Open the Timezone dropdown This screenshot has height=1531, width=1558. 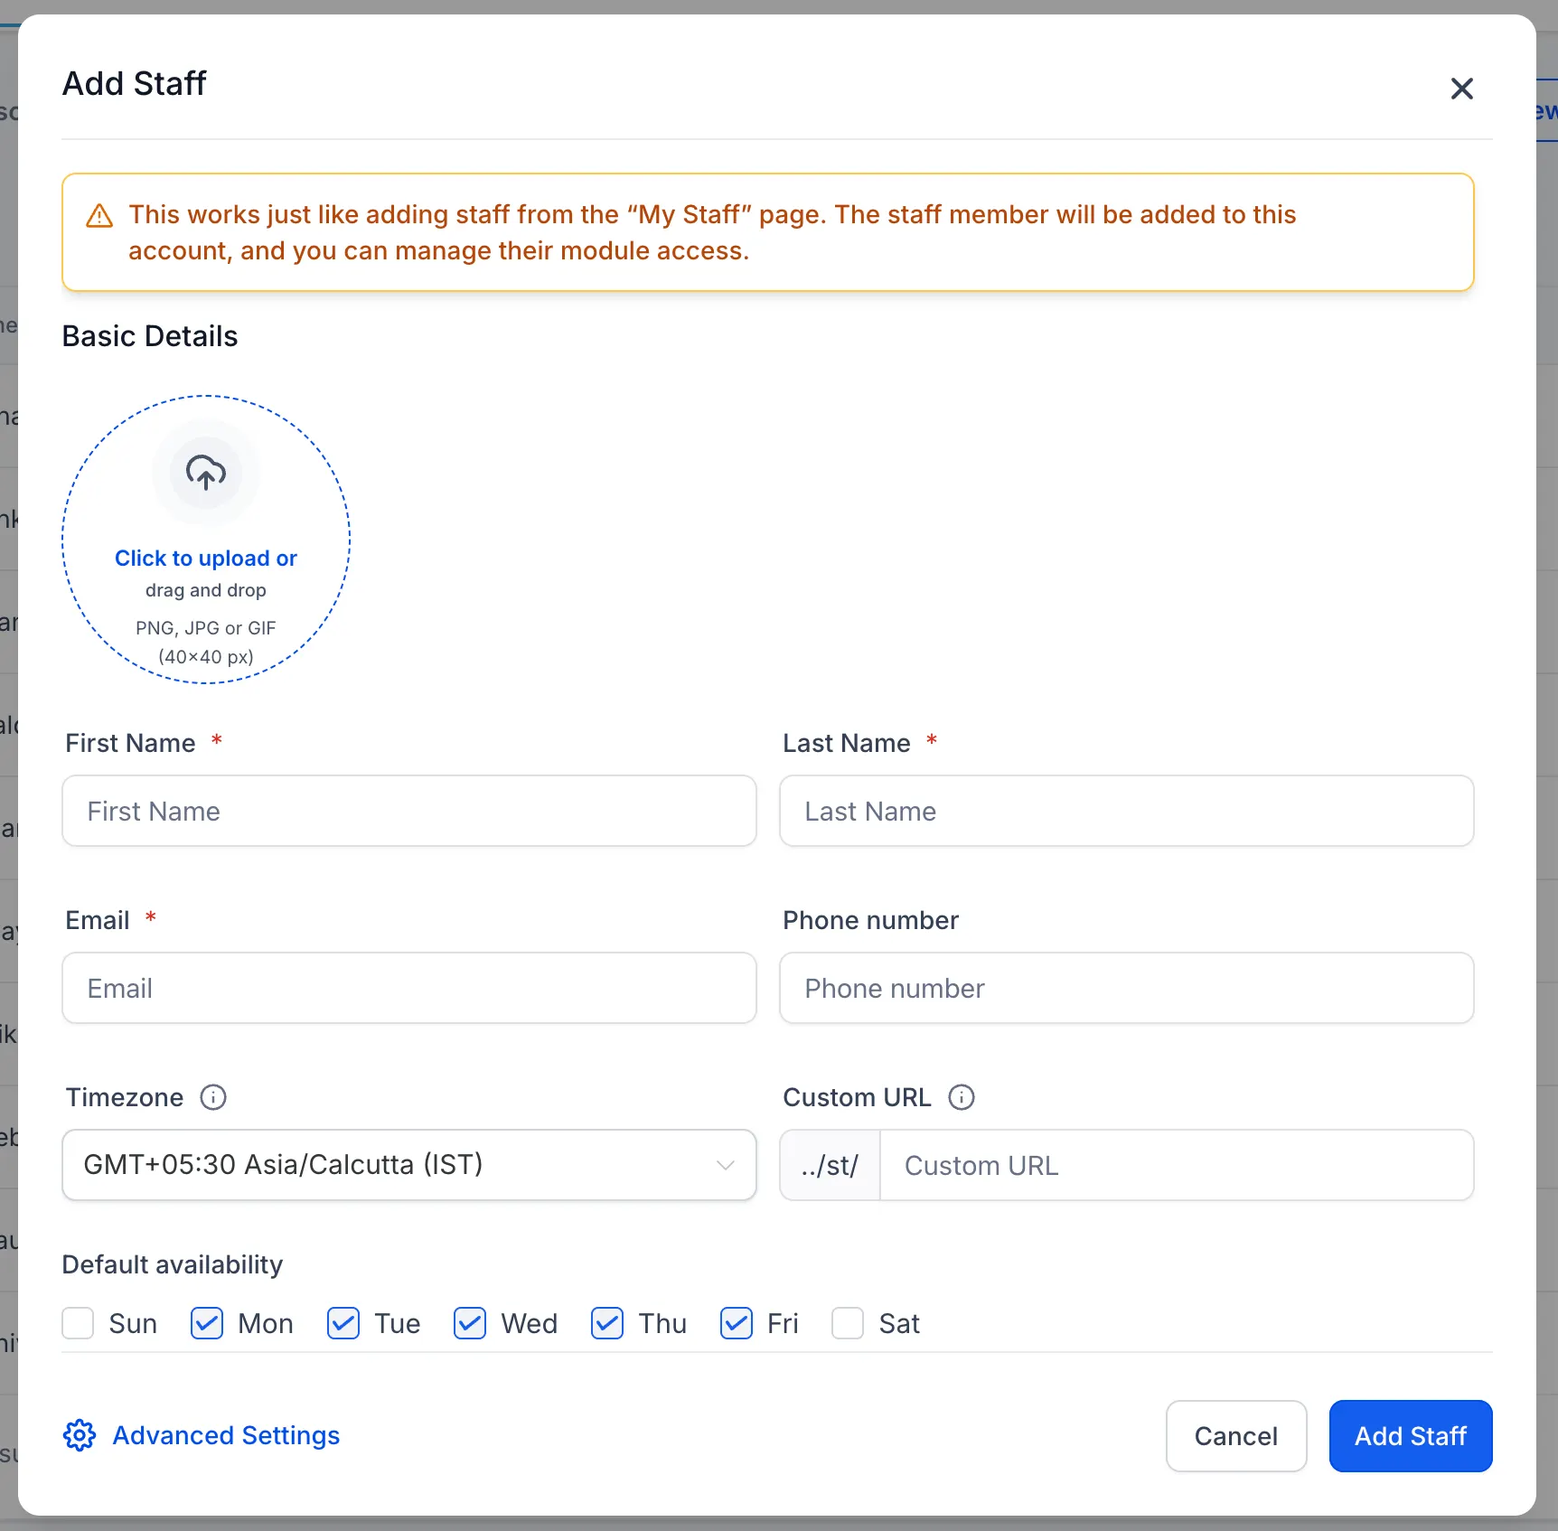click(x=409, y=1165)
